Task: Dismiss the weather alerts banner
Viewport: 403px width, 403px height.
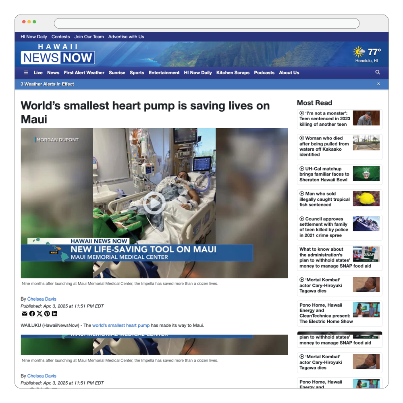Action: click(x=378, y=84)
